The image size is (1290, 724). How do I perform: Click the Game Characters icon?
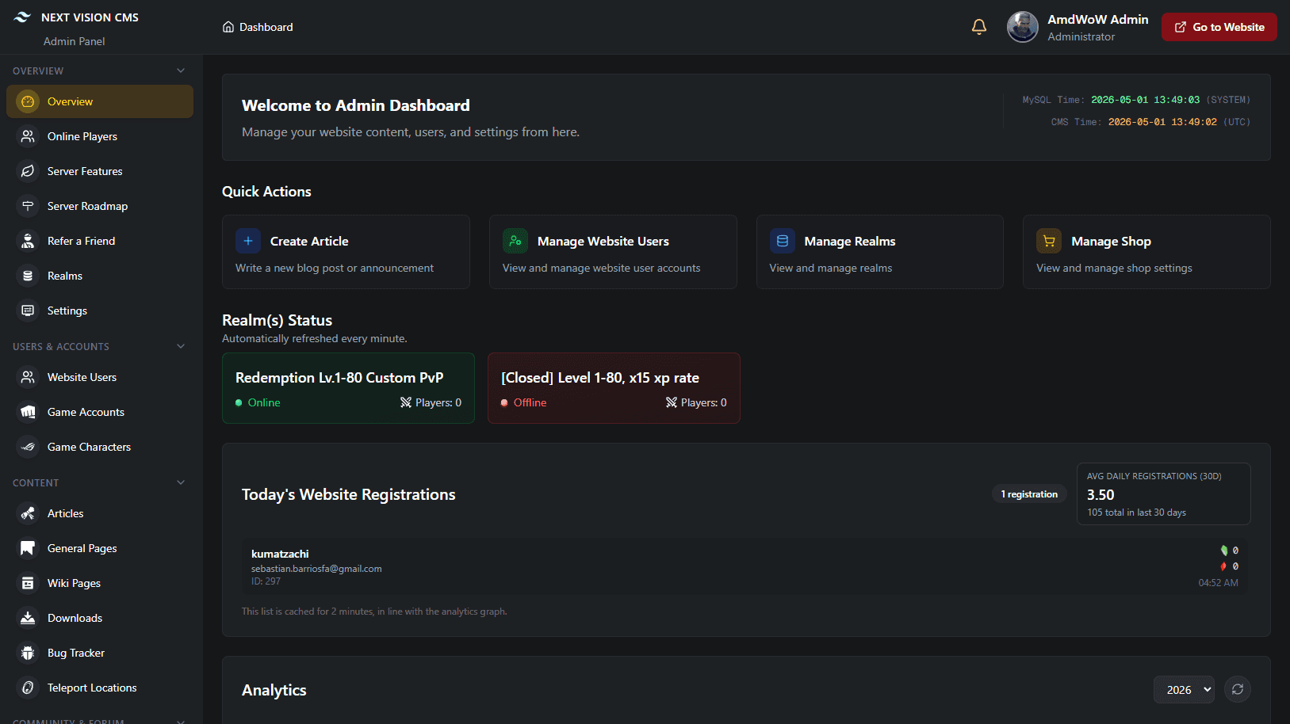pyautogui.click(x=28, y=447)
